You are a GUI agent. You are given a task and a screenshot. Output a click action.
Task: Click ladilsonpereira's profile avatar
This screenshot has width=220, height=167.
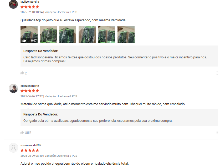13,4
